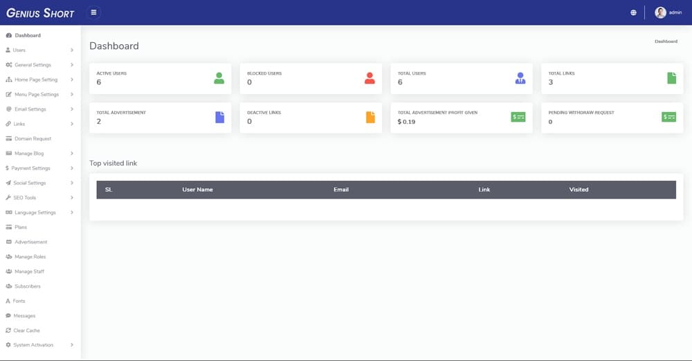This screenshot has height=361, width=692.
Task: Go to Manage Staff page
Action: pyautogui.click(x=29, y=272)
